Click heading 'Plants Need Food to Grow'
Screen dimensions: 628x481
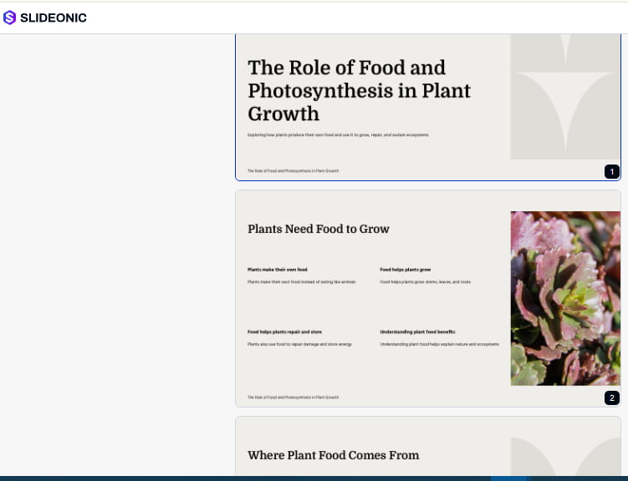pos(319,229)
